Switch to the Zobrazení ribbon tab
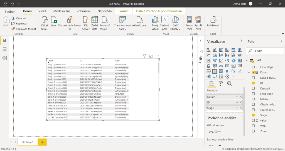285x151 pixels. (83, 11)
